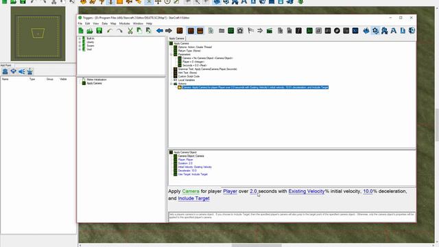Click the 10.0 deceleration value link
Viewport: 439px width, 247px height.
pos(368,191)
